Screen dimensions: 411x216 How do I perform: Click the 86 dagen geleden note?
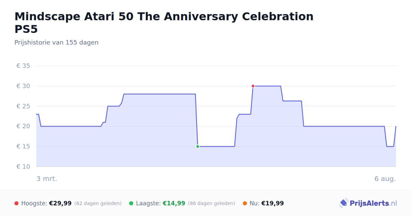point(212,203)
